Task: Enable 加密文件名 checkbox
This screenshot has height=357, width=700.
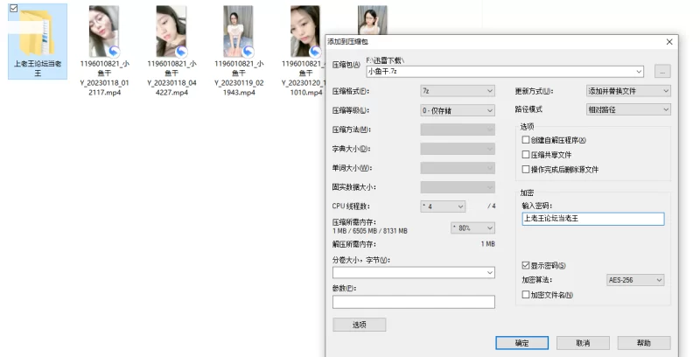Action: pos(526,295)
